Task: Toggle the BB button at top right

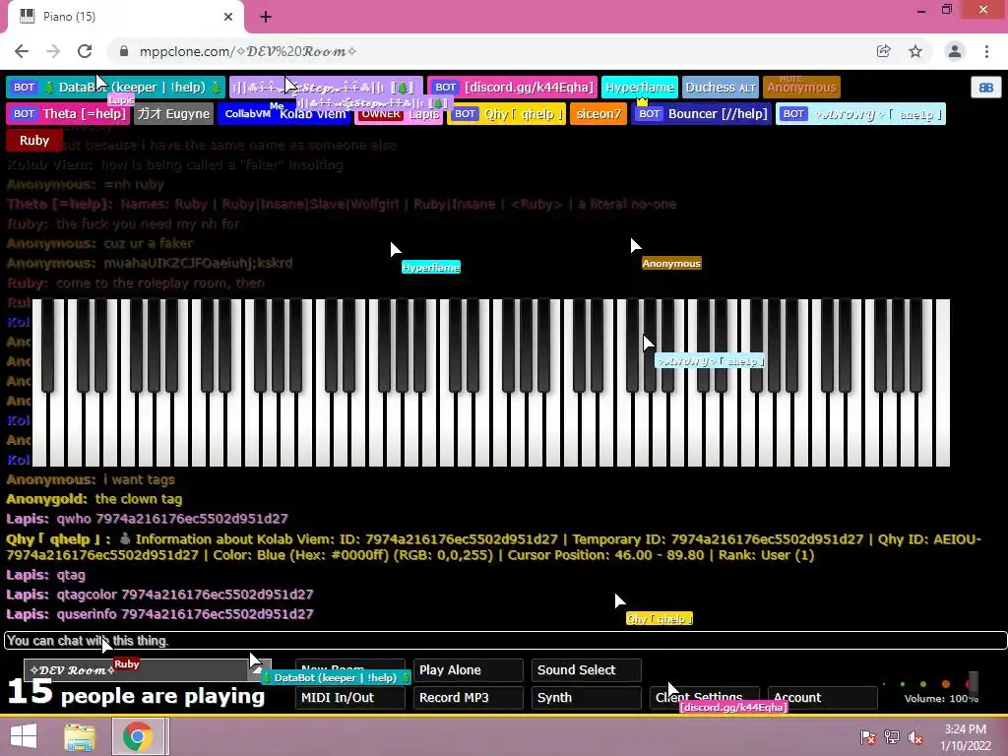Action: [x=985, y=88]
